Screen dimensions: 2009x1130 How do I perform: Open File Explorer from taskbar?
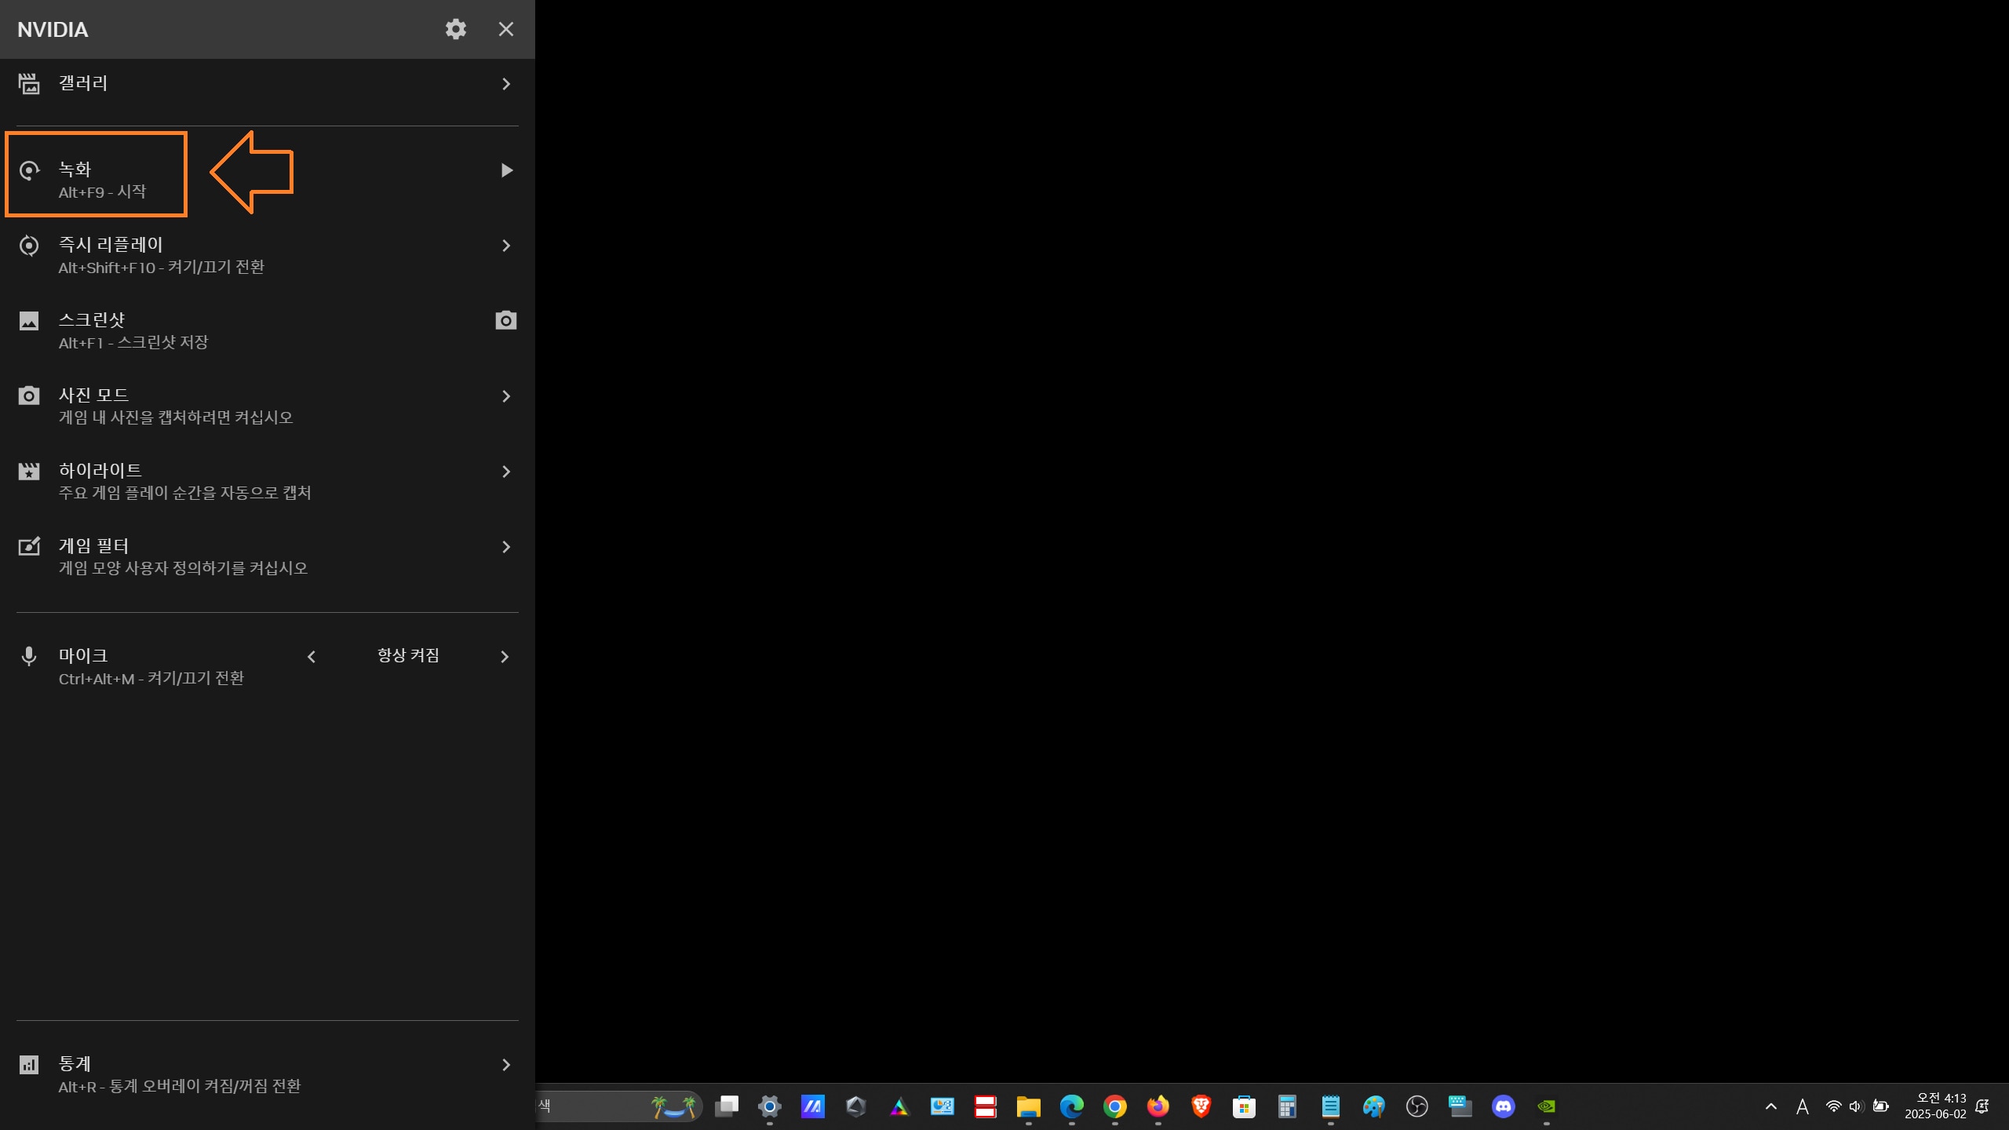coord(1029,1106)
